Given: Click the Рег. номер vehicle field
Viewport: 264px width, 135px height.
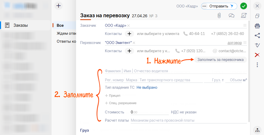Looking at the screenshot, I should tap(114, 80).
